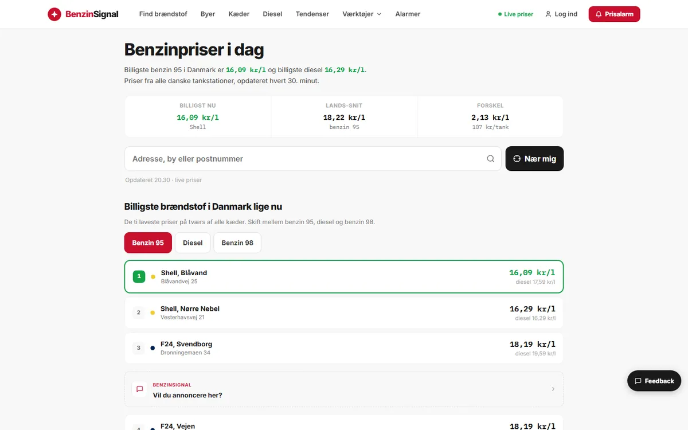Open the Diesel navigation link
The width and height of the screenshot is (688, 430).
click(272, 14)
